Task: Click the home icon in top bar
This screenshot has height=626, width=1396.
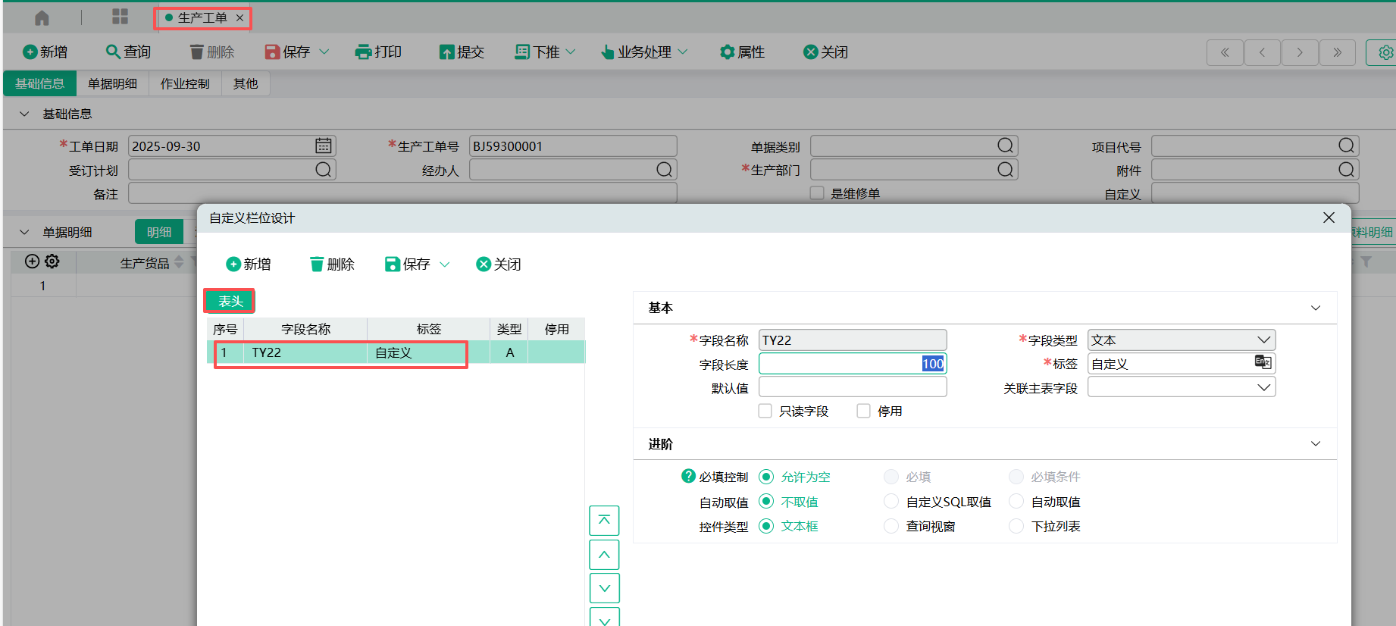Action: 42,17
